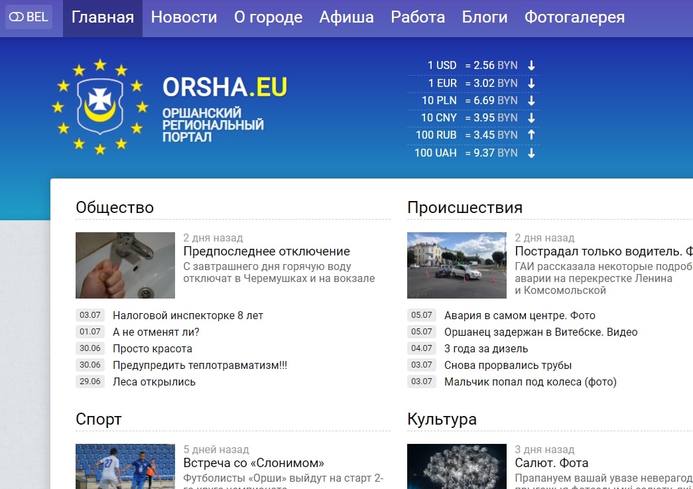Open Налоговой инспекторке 8 лет
This screenshot has width=693, height=489.
click(x=188, y=315)
